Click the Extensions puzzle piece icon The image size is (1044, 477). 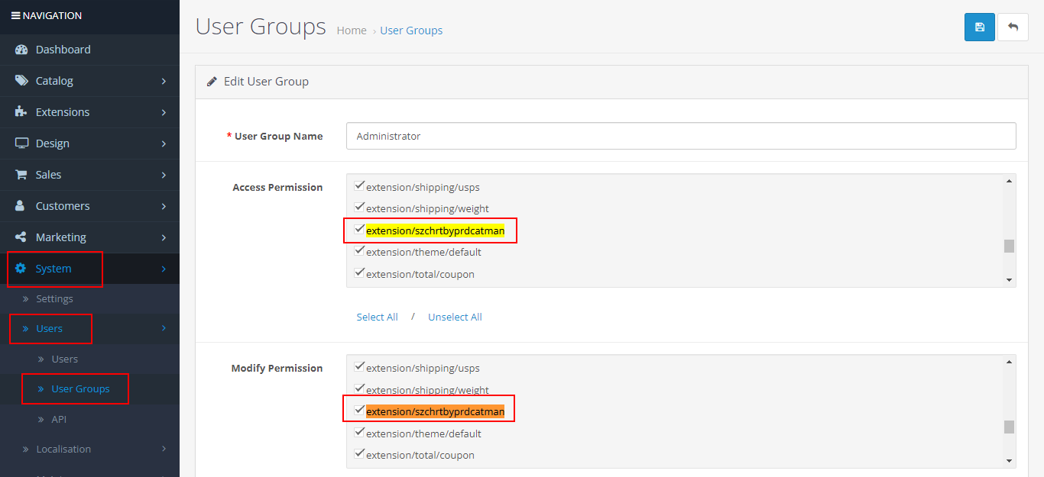[x=21, y=112]
